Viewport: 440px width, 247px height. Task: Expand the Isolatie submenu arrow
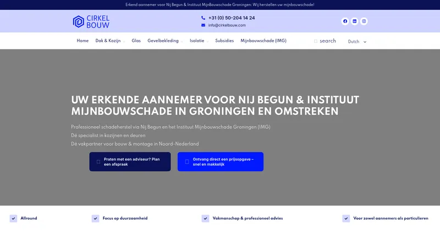207,42
